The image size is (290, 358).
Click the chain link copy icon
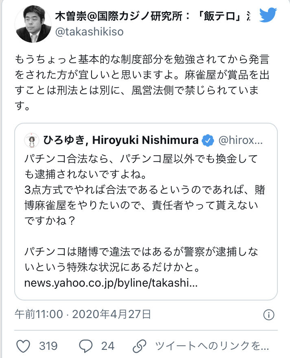click(x=140, y=346)
